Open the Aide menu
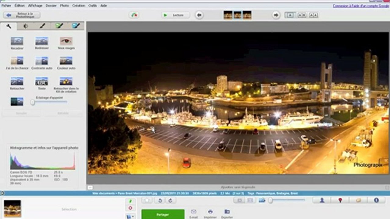The image size is (390, 219). pyautogui.click(x=104, y=5)
